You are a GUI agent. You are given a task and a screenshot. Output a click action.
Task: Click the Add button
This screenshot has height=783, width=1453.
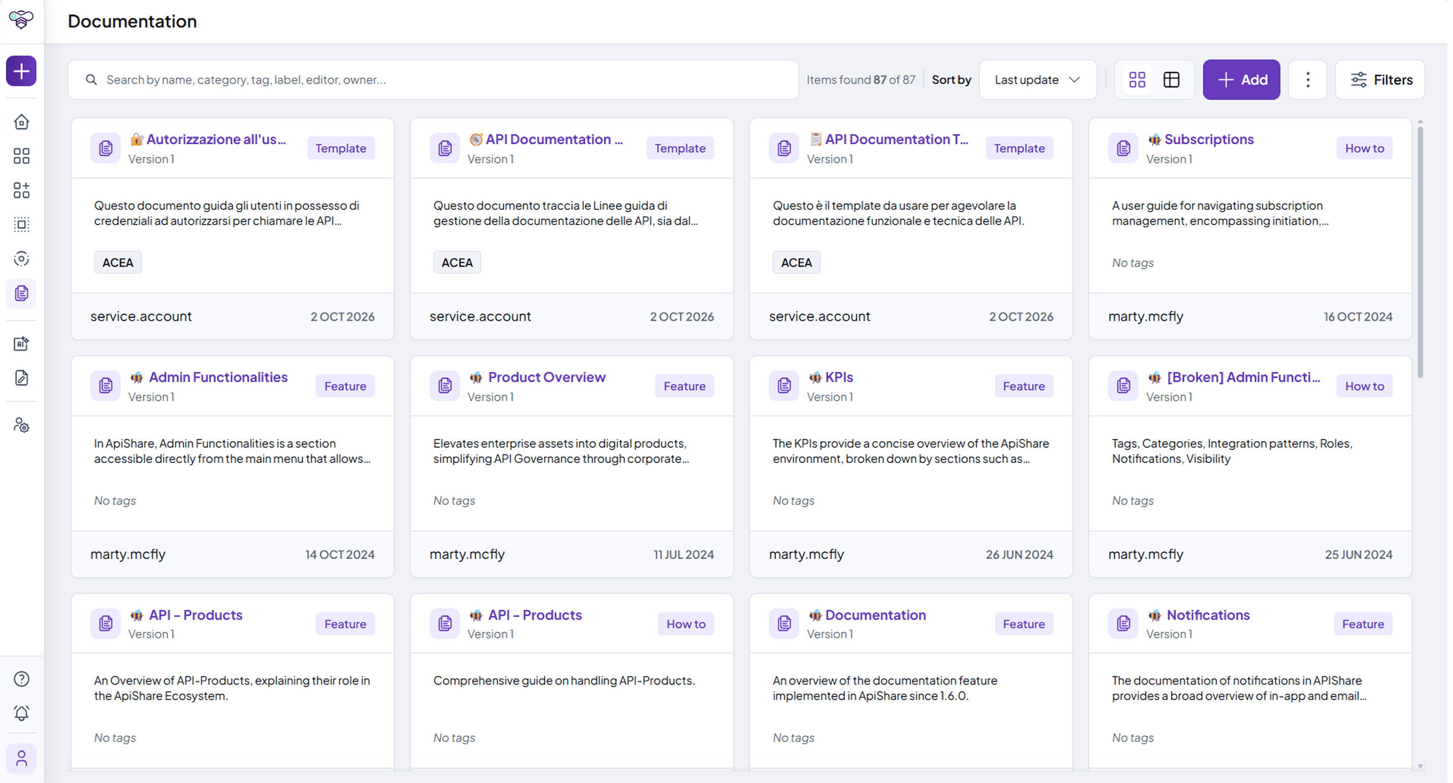coord(1242,80)
